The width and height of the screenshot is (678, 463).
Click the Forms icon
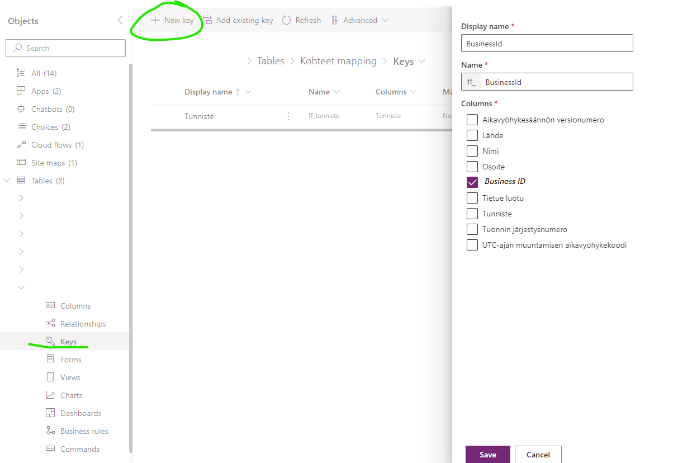pyautogui.click(x=50, y=359)
